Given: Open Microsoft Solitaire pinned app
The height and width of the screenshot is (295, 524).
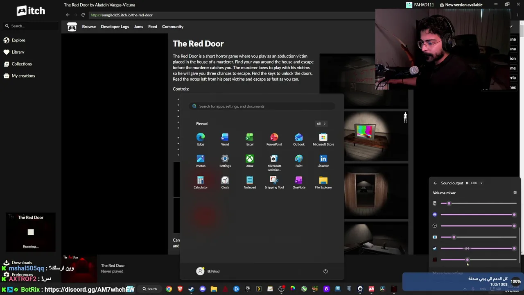Looking at the screenshot, I should click(x=274, y=163).
